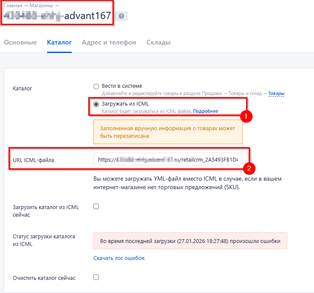
Task: Open the Адрес и телефон tab
Action: (x=109, y=42)
